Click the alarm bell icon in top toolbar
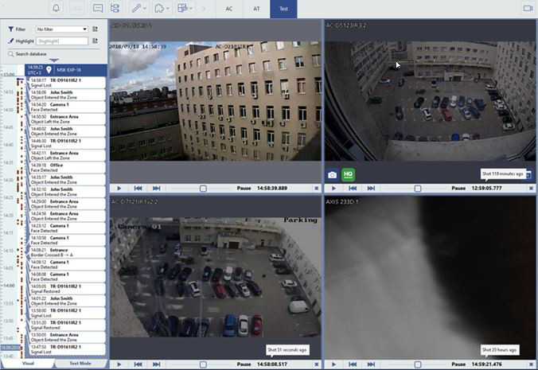 coord(56,8)
